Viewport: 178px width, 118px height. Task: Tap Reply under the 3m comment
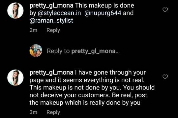53,112
